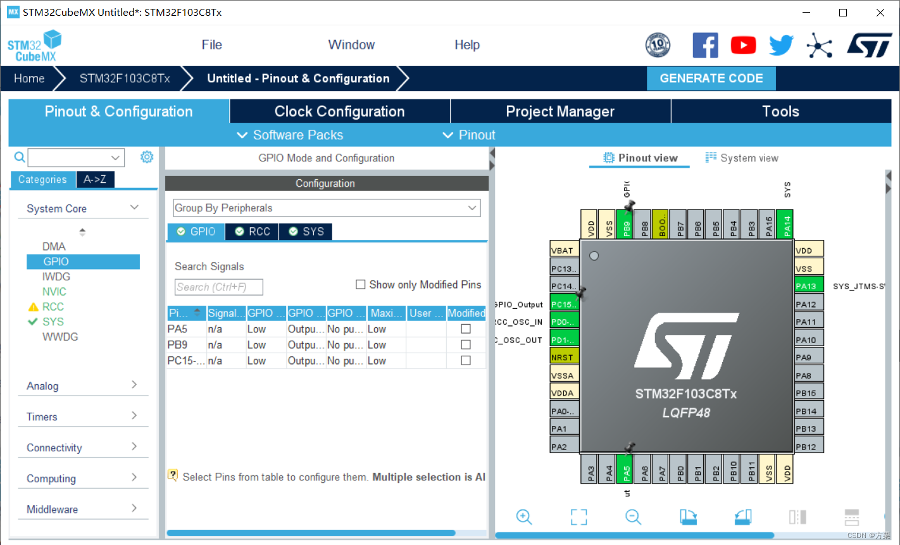
Task: Select NVIC in System Core list
Action: coord(54,292)
